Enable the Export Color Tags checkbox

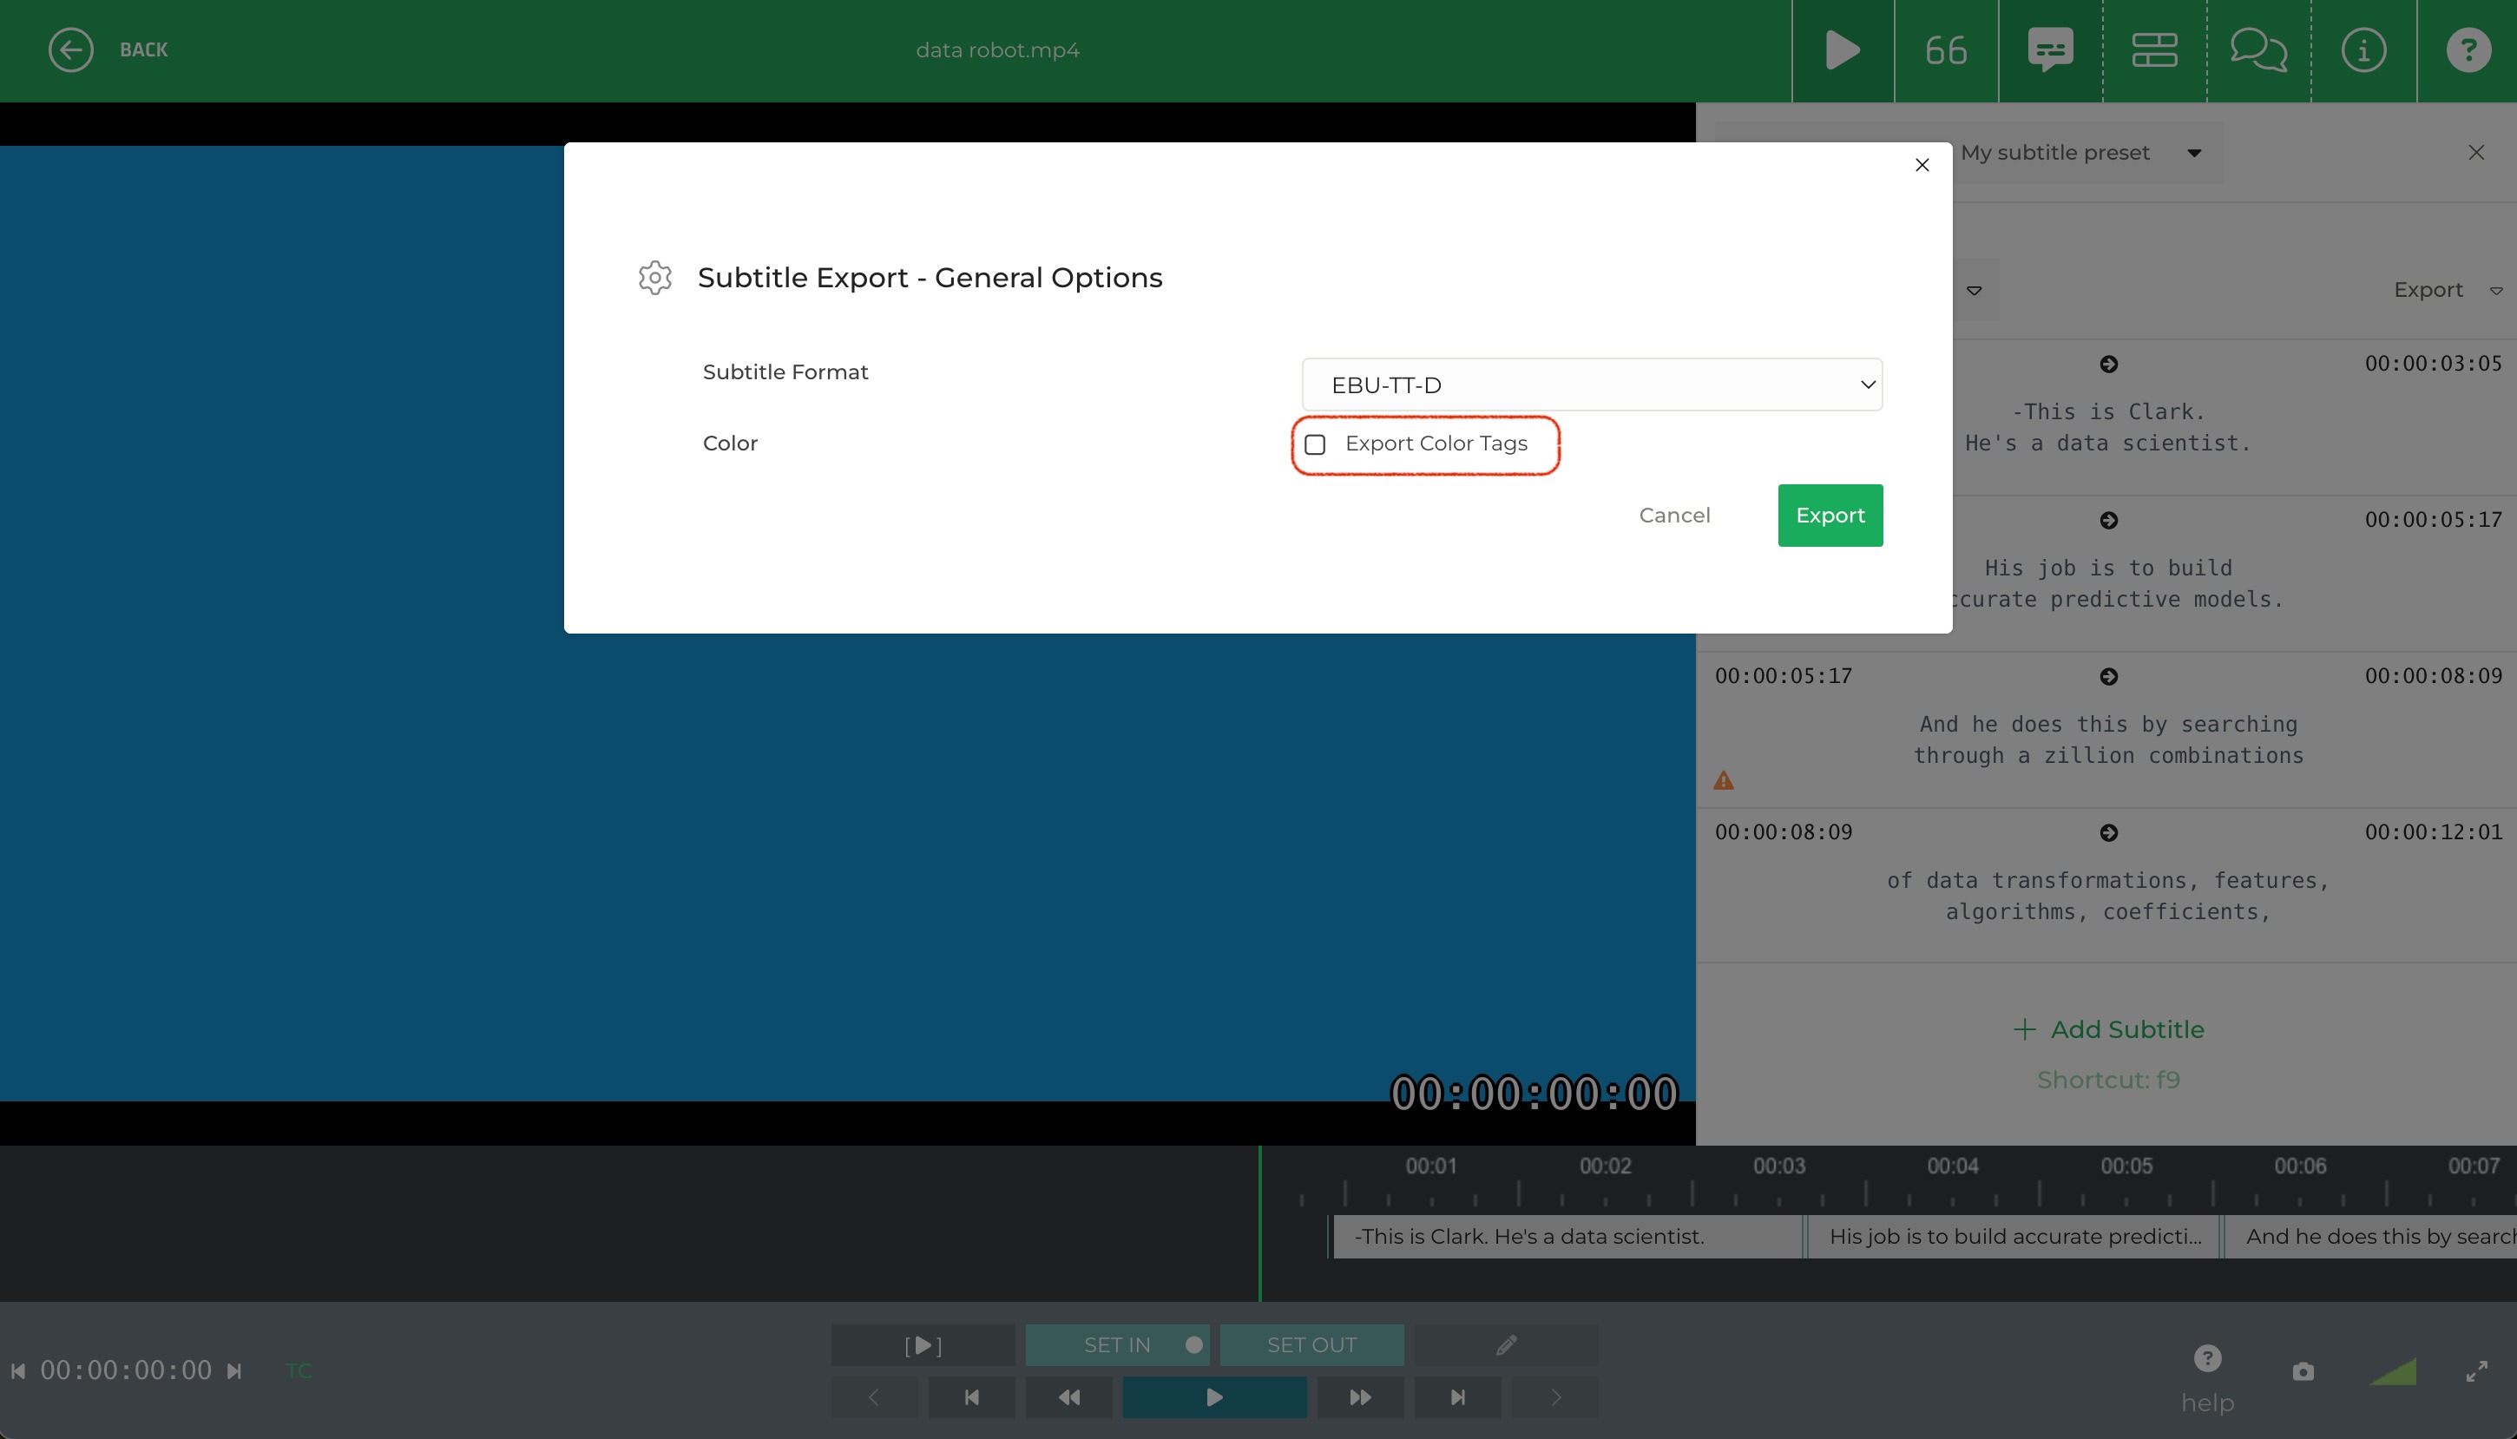1315,444
